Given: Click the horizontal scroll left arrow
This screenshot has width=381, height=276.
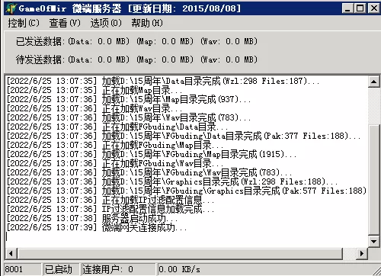Looking at the screenshot, I should point(11,253).
